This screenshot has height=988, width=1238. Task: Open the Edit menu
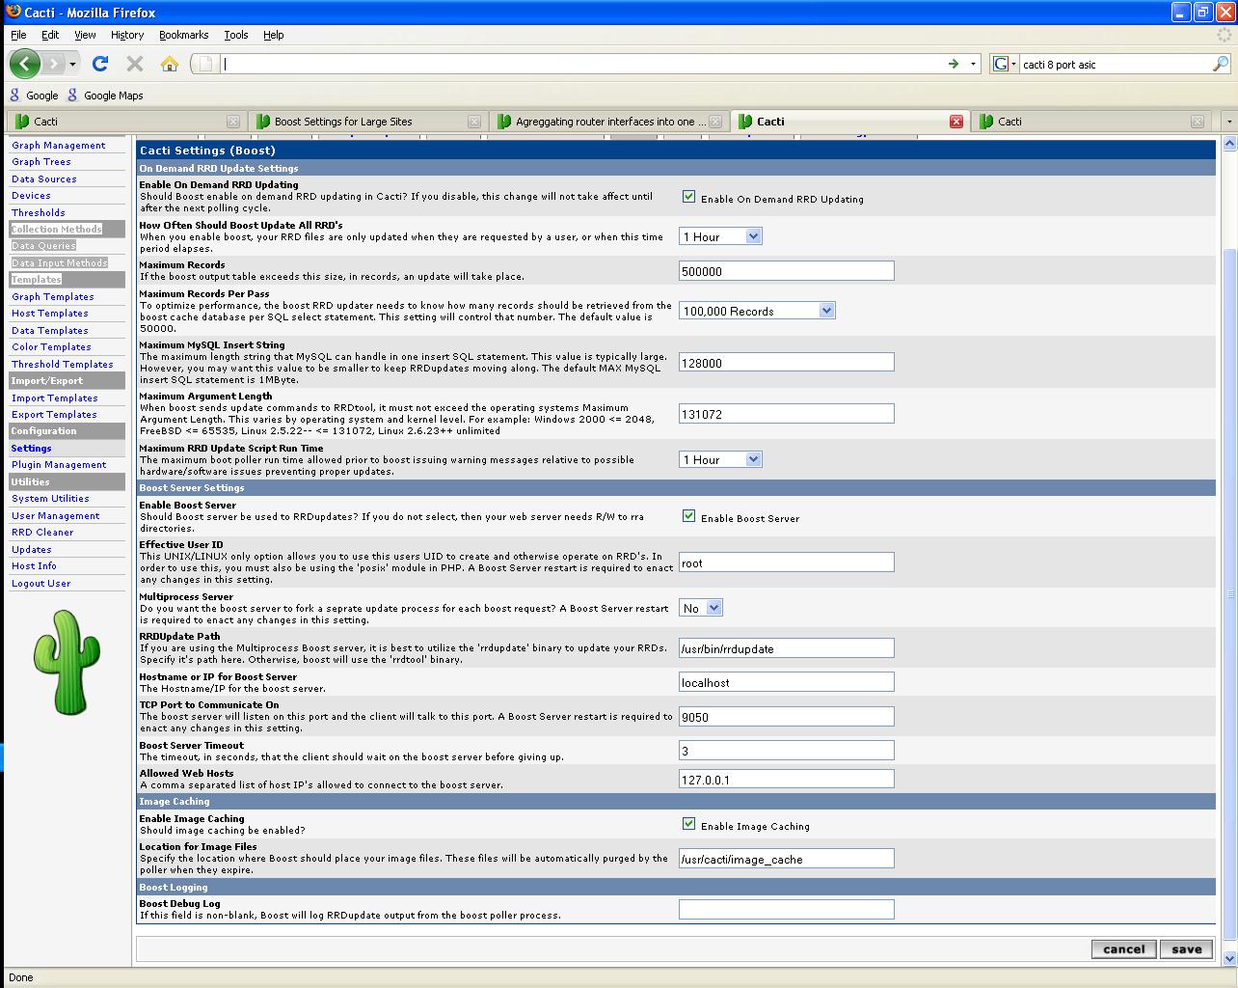(x=50, y=35)
